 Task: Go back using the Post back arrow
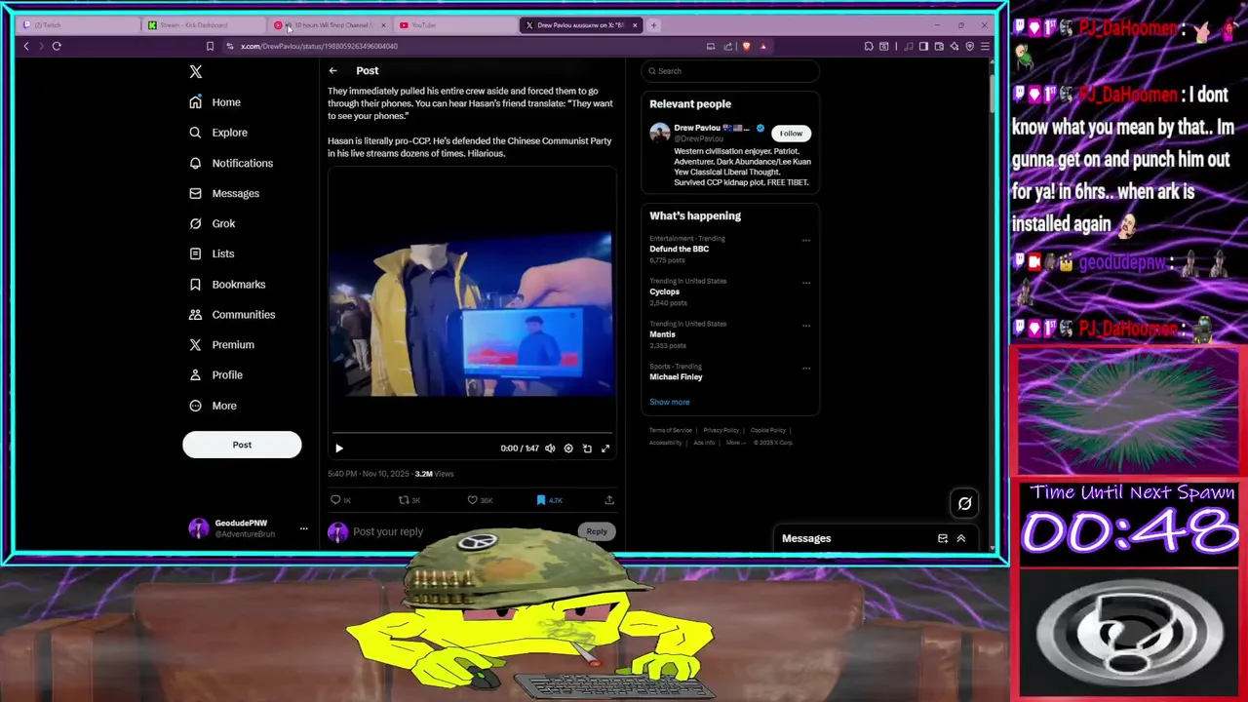[332, 70]
